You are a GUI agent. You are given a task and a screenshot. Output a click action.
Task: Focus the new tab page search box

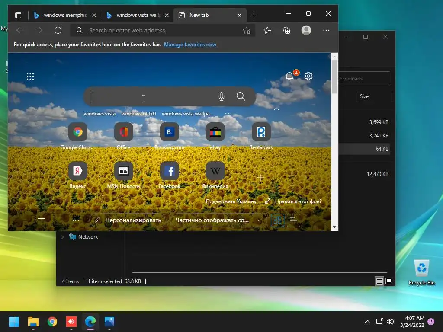(x=170, y=96)
